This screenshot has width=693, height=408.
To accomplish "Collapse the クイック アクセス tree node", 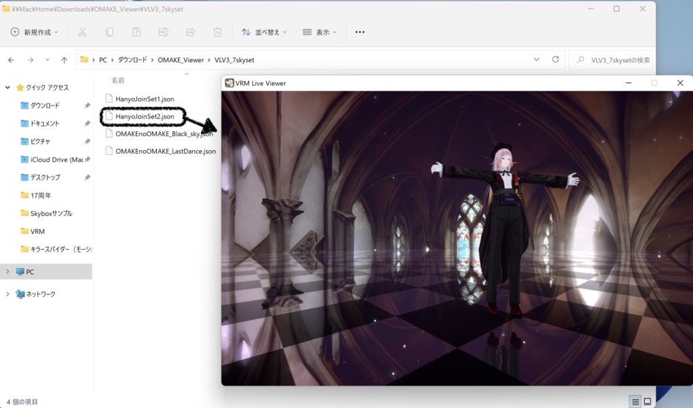I will click(7, 87).
